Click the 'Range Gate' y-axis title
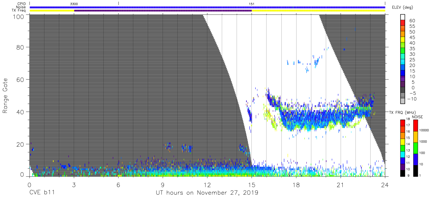 (x=5, y=96)
